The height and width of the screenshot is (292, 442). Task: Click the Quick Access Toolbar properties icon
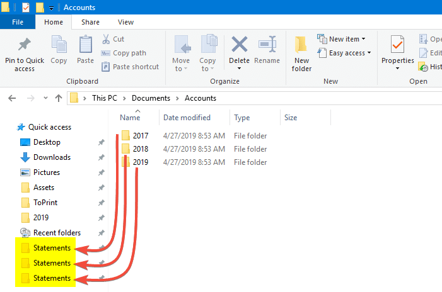click(x=26, y=8)
